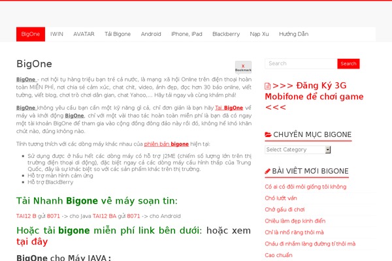Open the post Có ai có đôi môi giống tôi không
392x261 pixels.
(306, 187)
